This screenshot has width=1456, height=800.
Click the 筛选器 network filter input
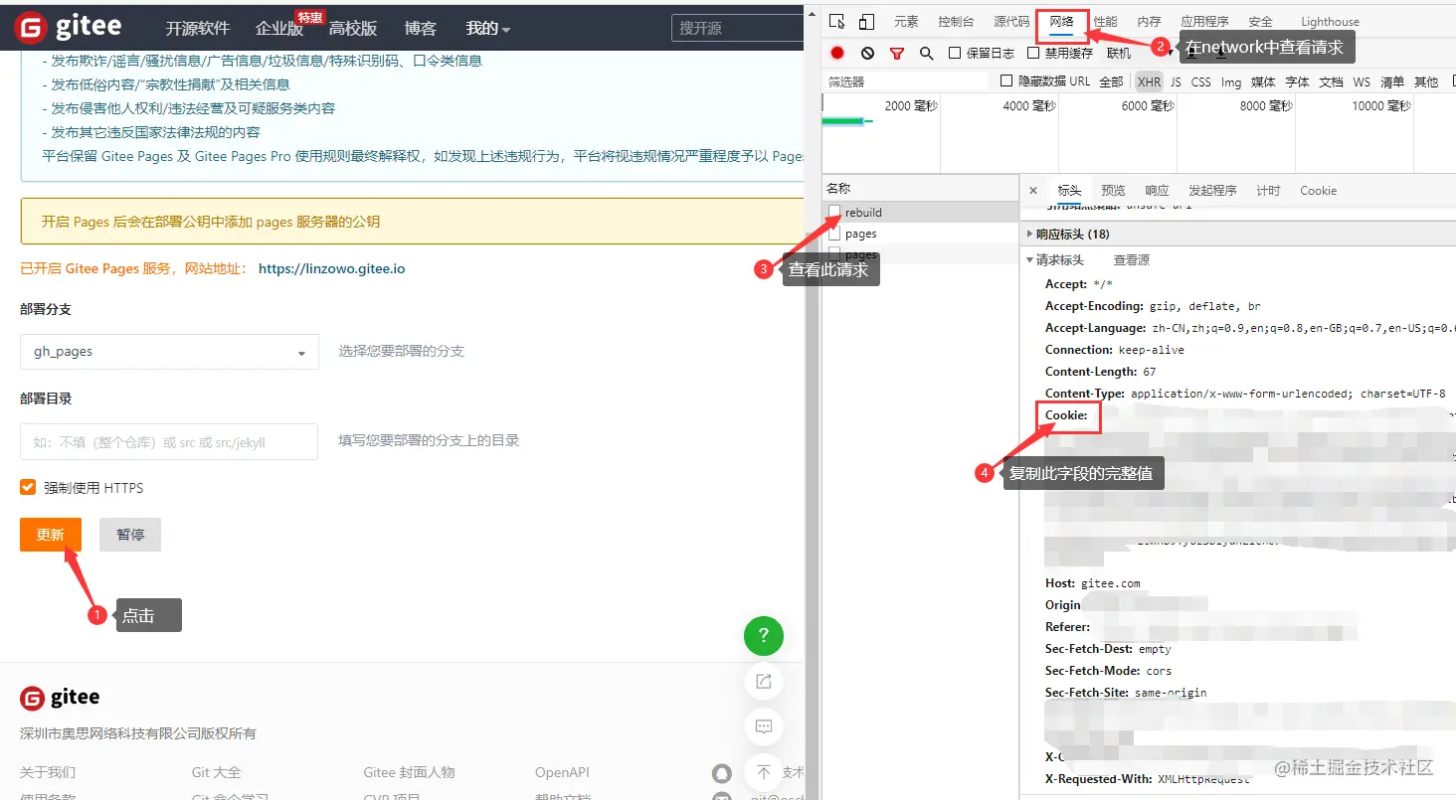pos(907,81)
